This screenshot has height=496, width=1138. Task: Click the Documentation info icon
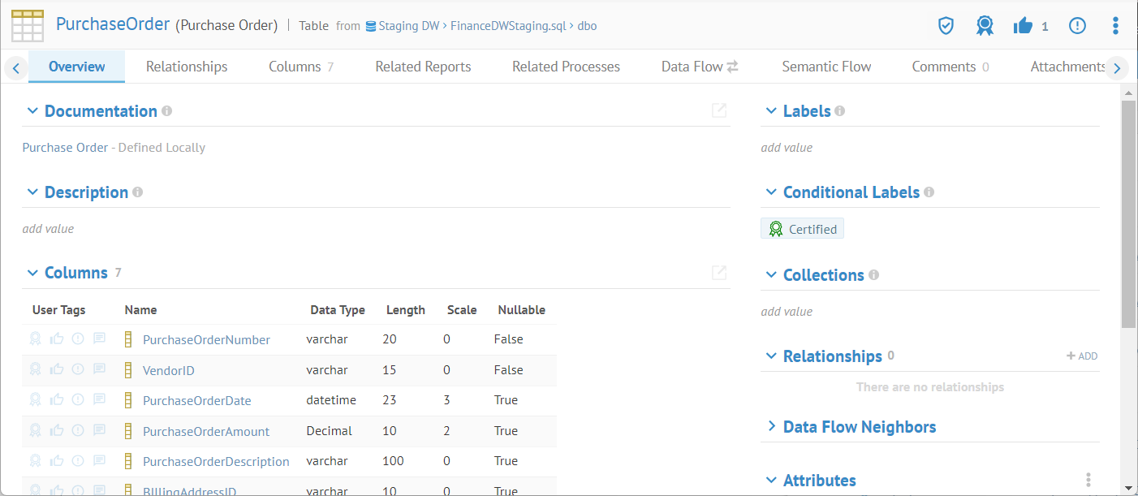166,111
